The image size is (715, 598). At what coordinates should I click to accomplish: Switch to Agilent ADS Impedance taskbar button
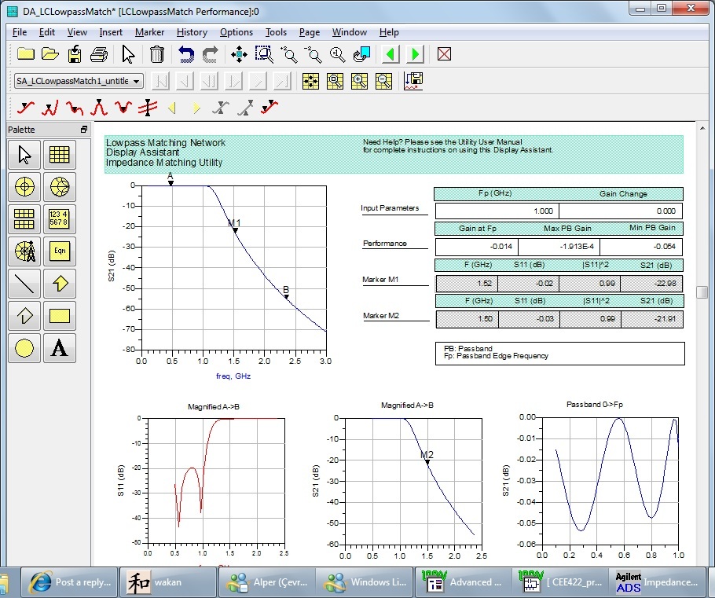(x=657, y=582)
